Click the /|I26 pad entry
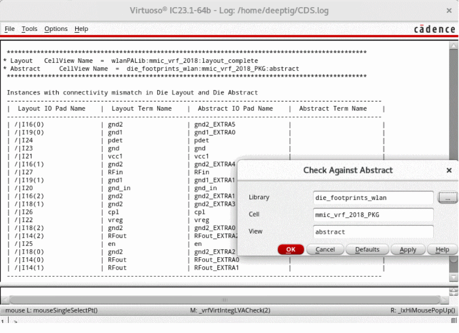The image size is (459, 333). tap(24, 212)
